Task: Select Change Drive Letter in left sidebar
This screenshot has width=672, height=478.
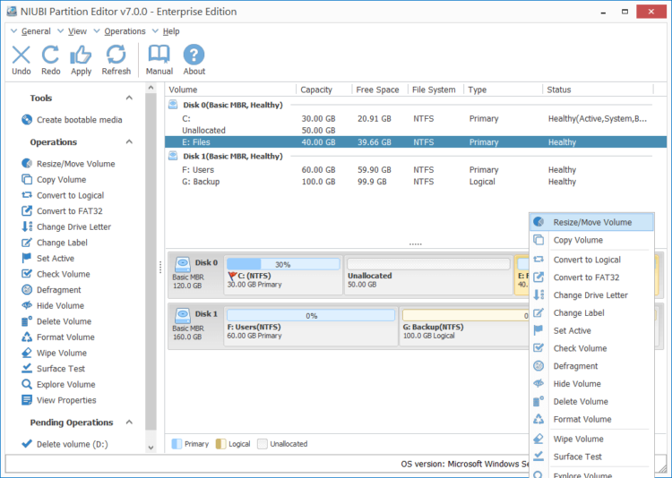Action: pyautogui.click(x=66, y=227)
